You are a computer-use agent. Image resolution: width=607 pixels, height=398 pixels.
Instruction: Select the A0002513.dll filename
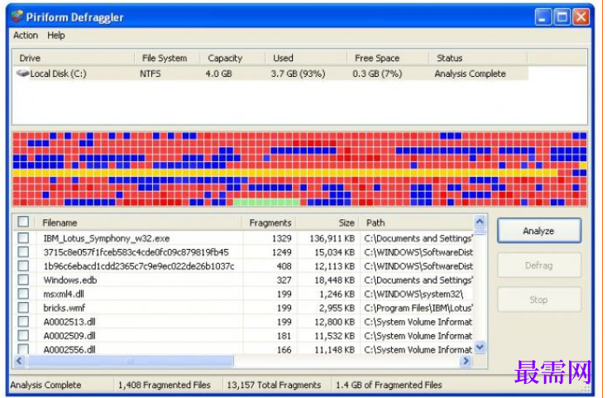click(x=69, y=322)
